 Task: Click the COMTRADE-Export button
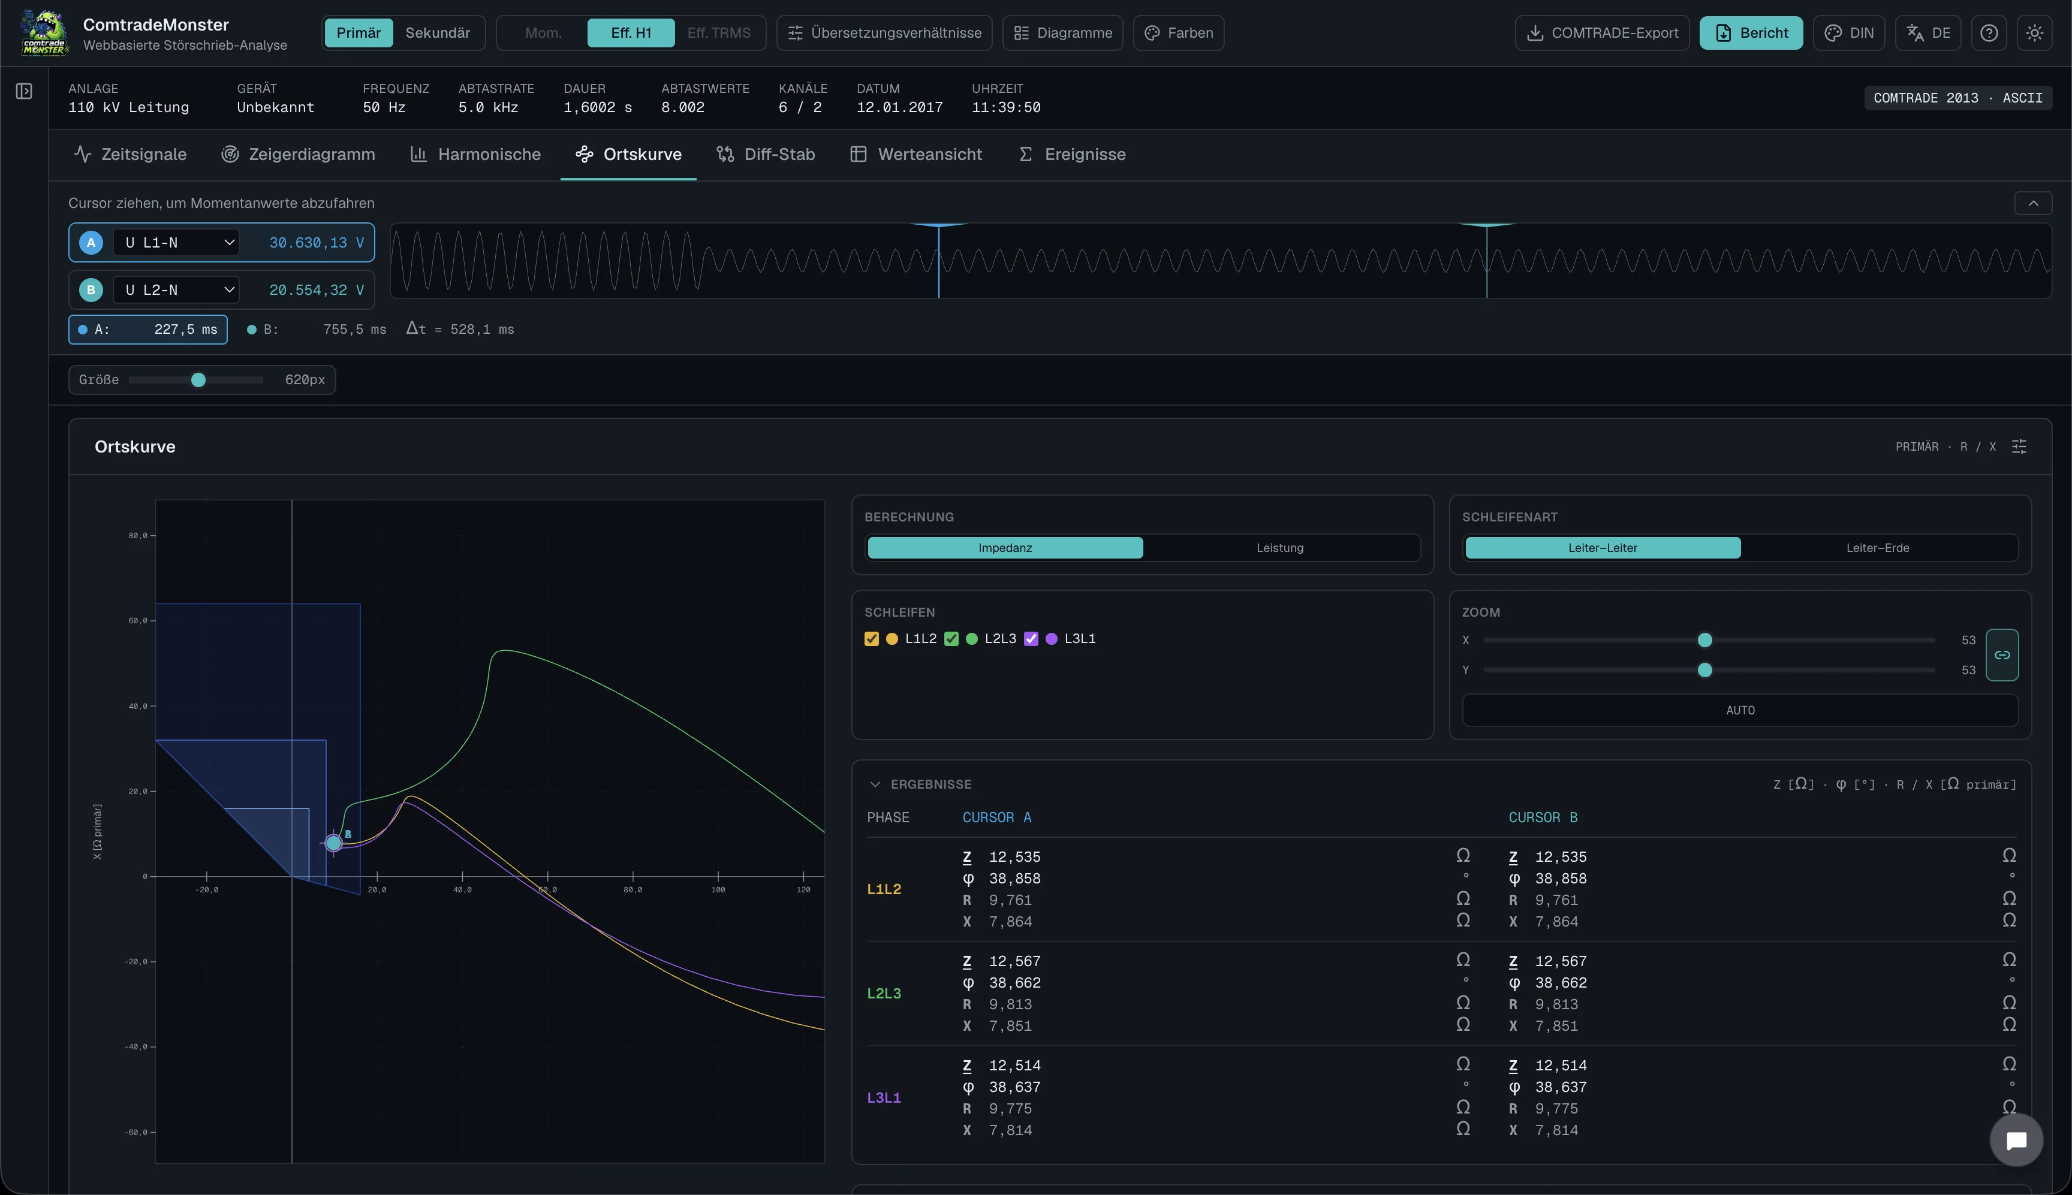(1601, 33)
